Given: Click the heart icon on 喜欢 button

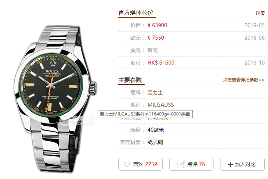Looking at the screenshot, I should pos(127,164).
